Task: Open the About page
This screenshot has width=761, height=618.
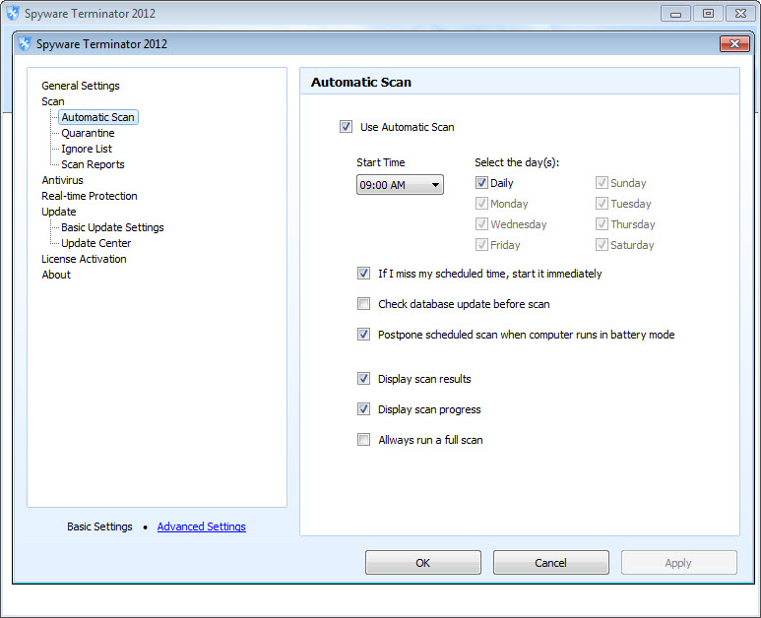Action: click(56, 275)
